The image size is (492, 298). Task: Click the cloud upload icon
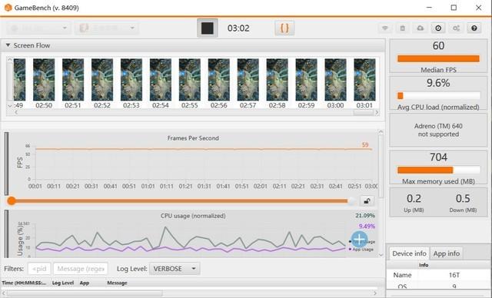pos(421,28)
